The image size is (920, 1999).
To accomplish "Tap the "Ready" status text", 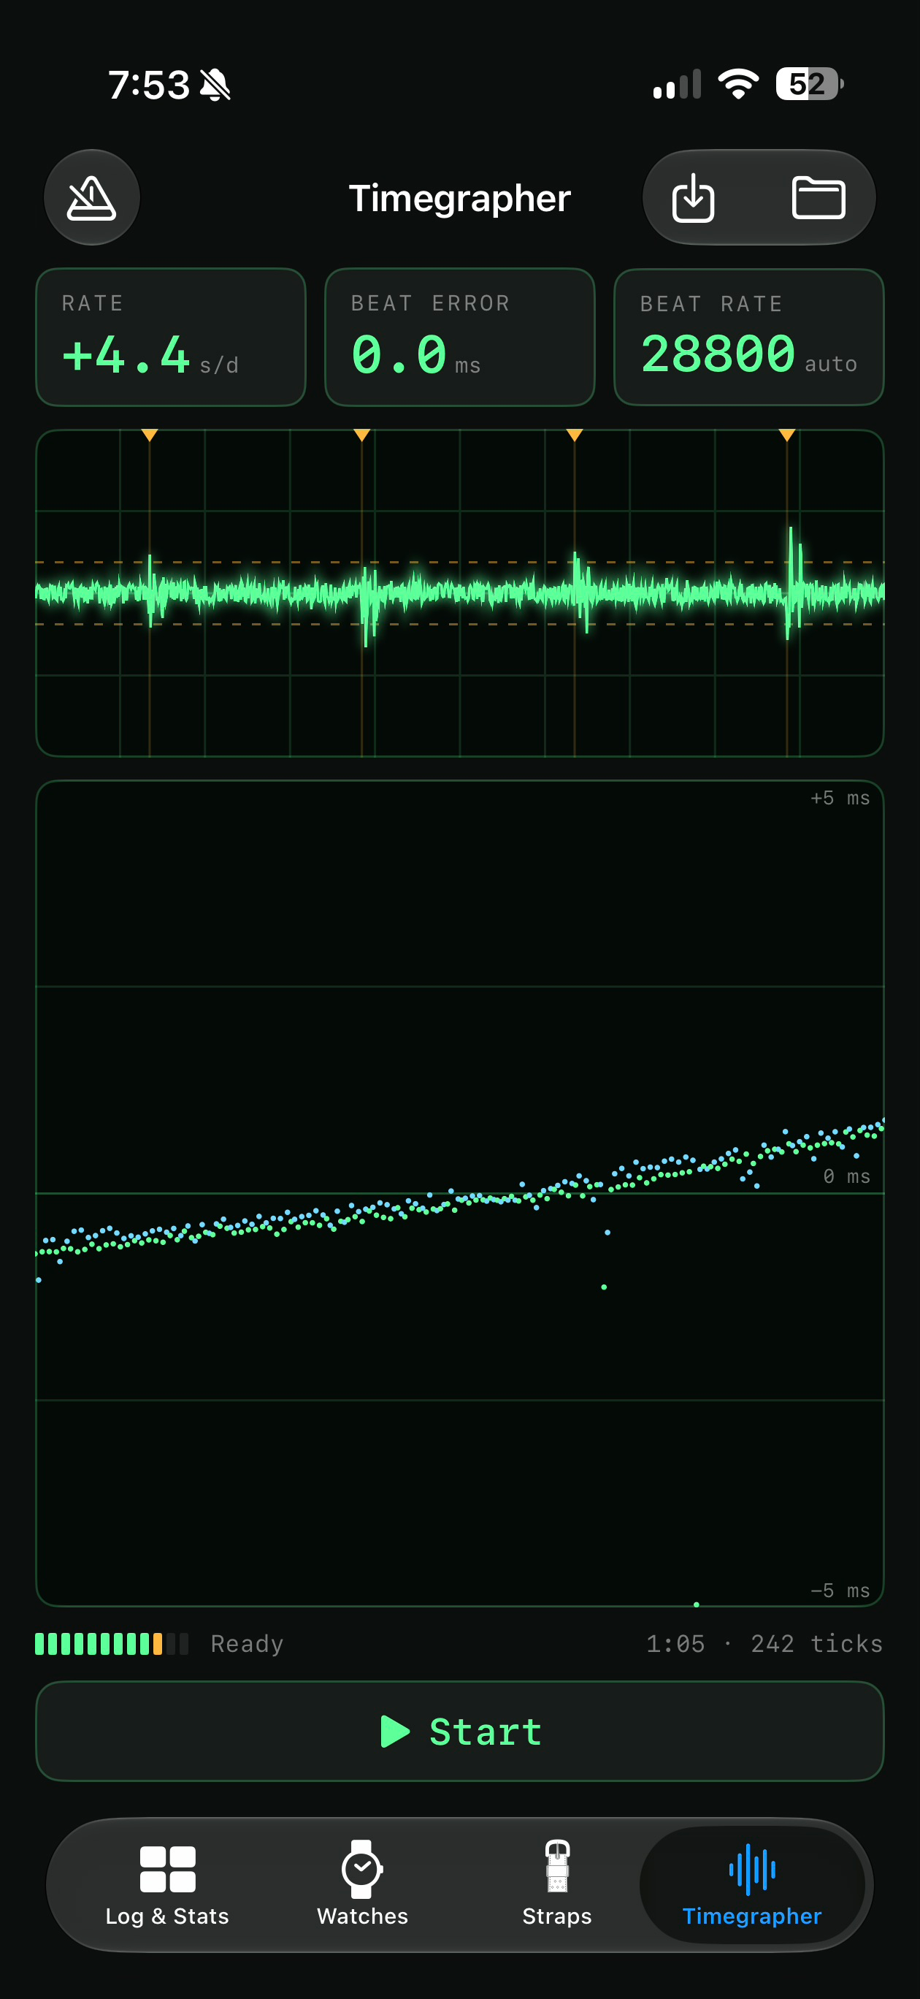I will tap(248, 1644).
